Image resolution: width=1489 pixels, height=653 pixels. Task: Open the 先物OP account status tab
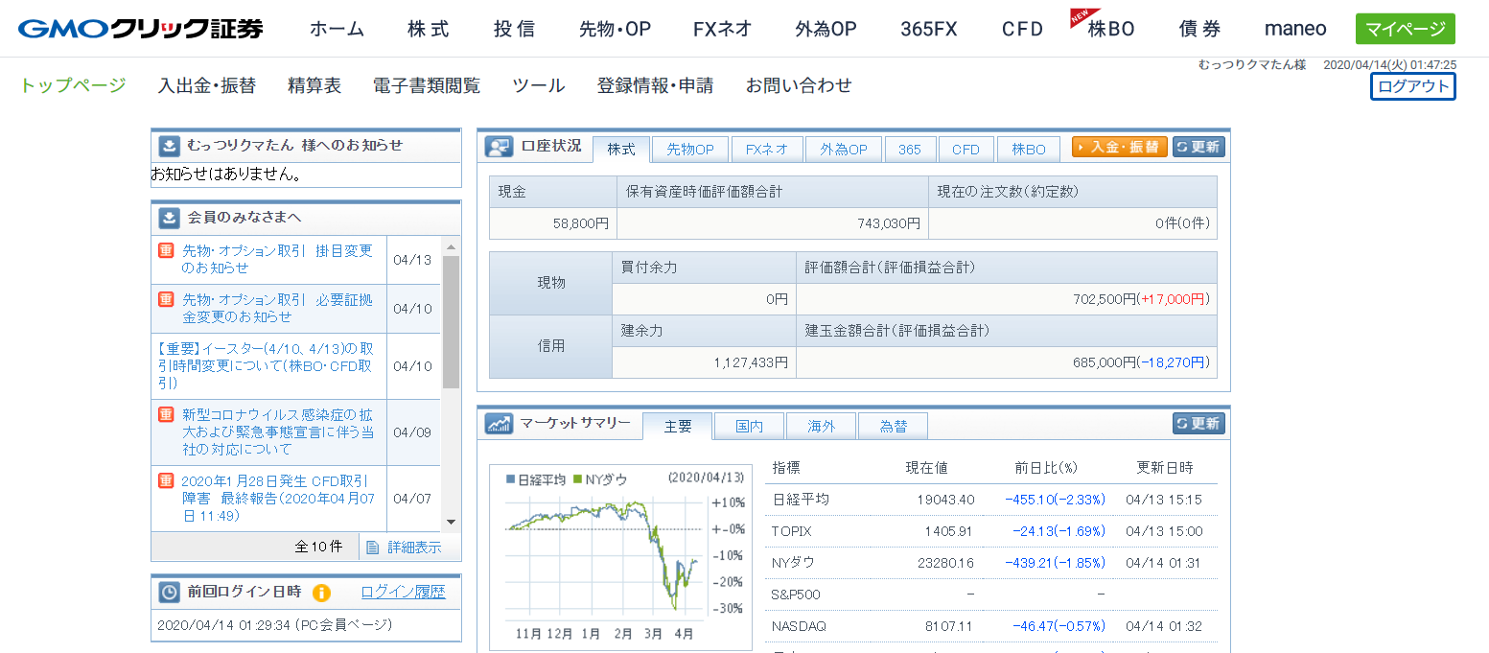click(690, 150)
